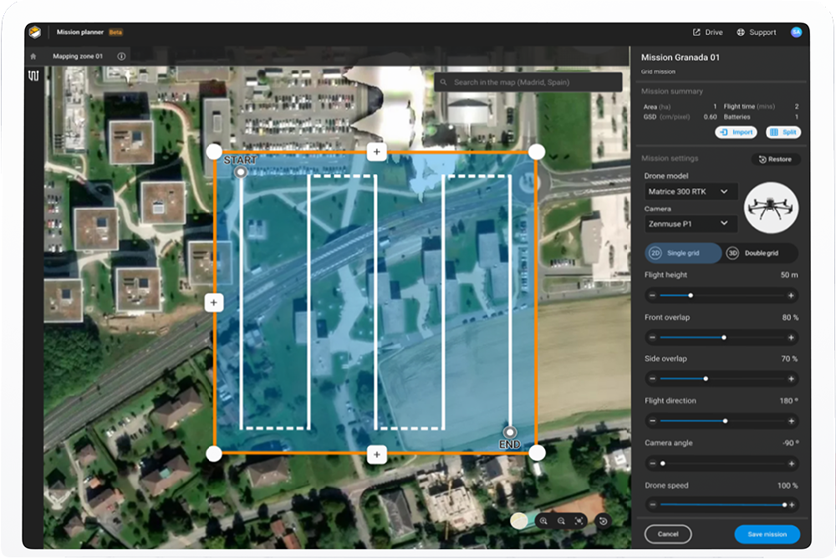Decrease flight height with minus icon
This screenshot has height=559, width=836.
652,295
